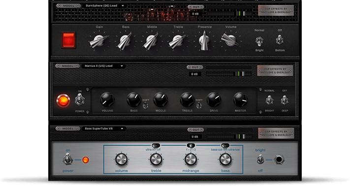Flip the ultra-hi/off selector switch

(x=156, y=146)
